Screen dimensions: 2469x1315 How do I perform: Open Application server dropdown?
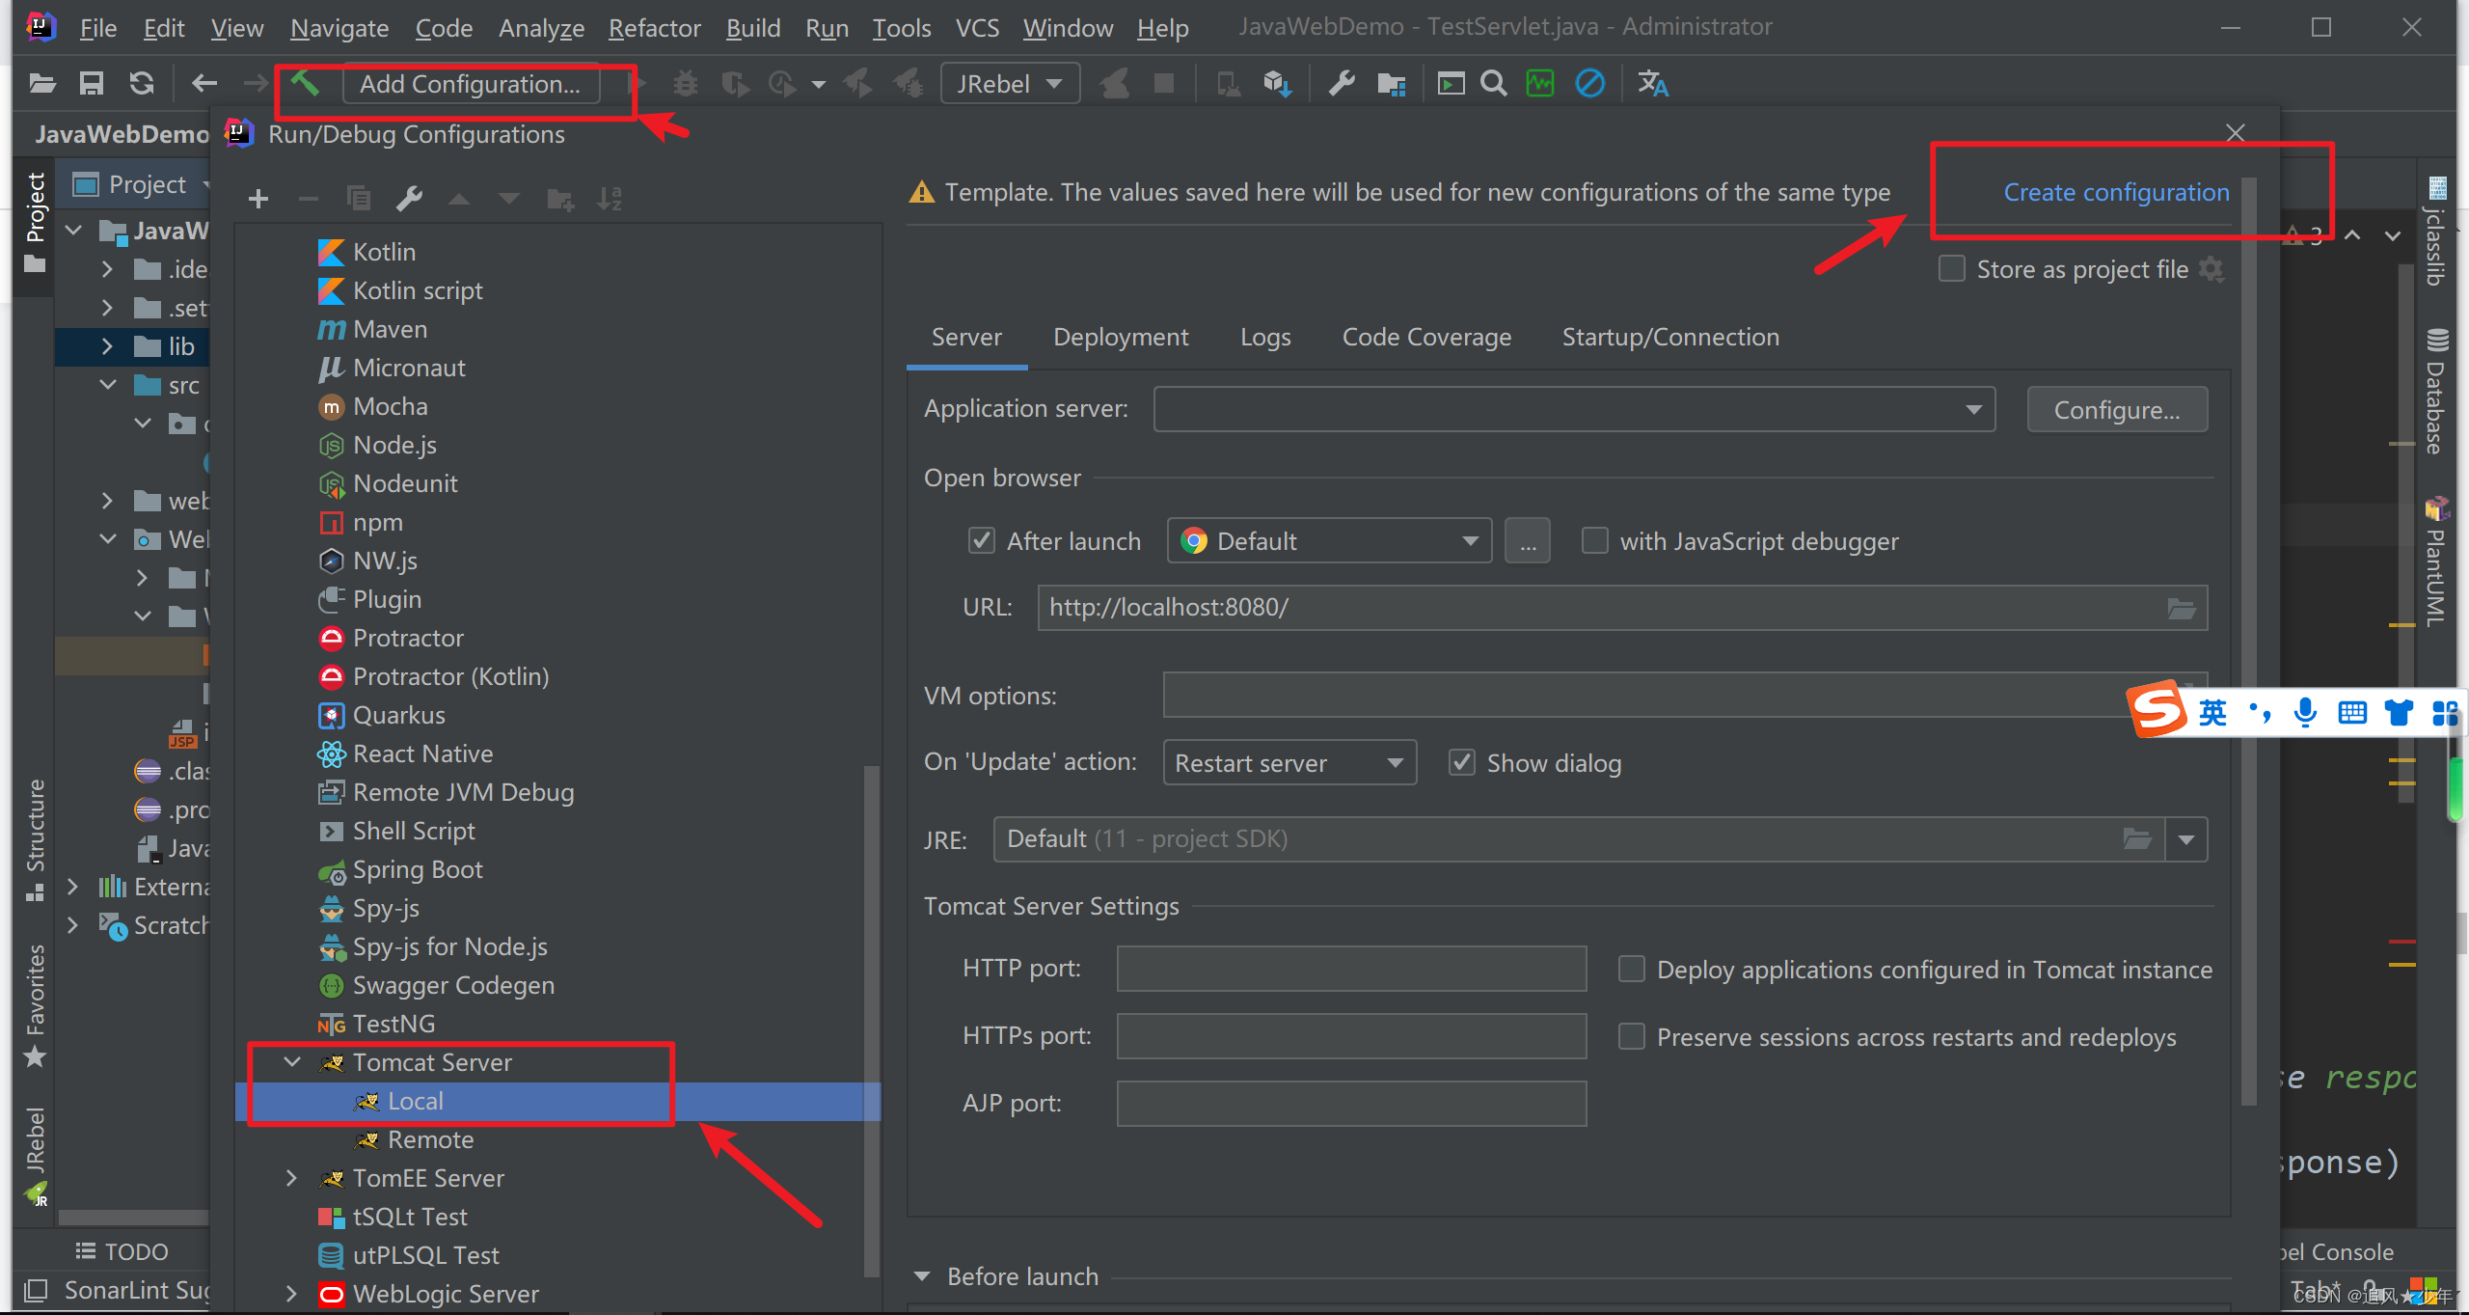(x=1574, y=409)
